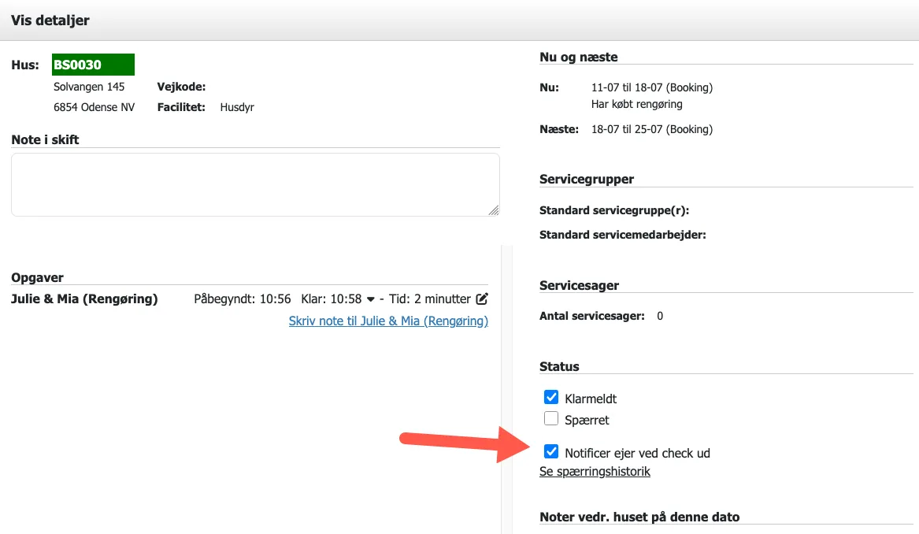
Task: Click '18-07 til 25-07 (Booking)' text
Action: pos(652,129)
